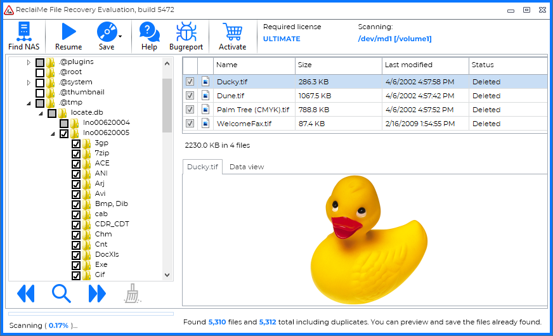Click the fast-forward double-arrow icon
The width and height of the screenshot is (553, 336).
point(97,293)
